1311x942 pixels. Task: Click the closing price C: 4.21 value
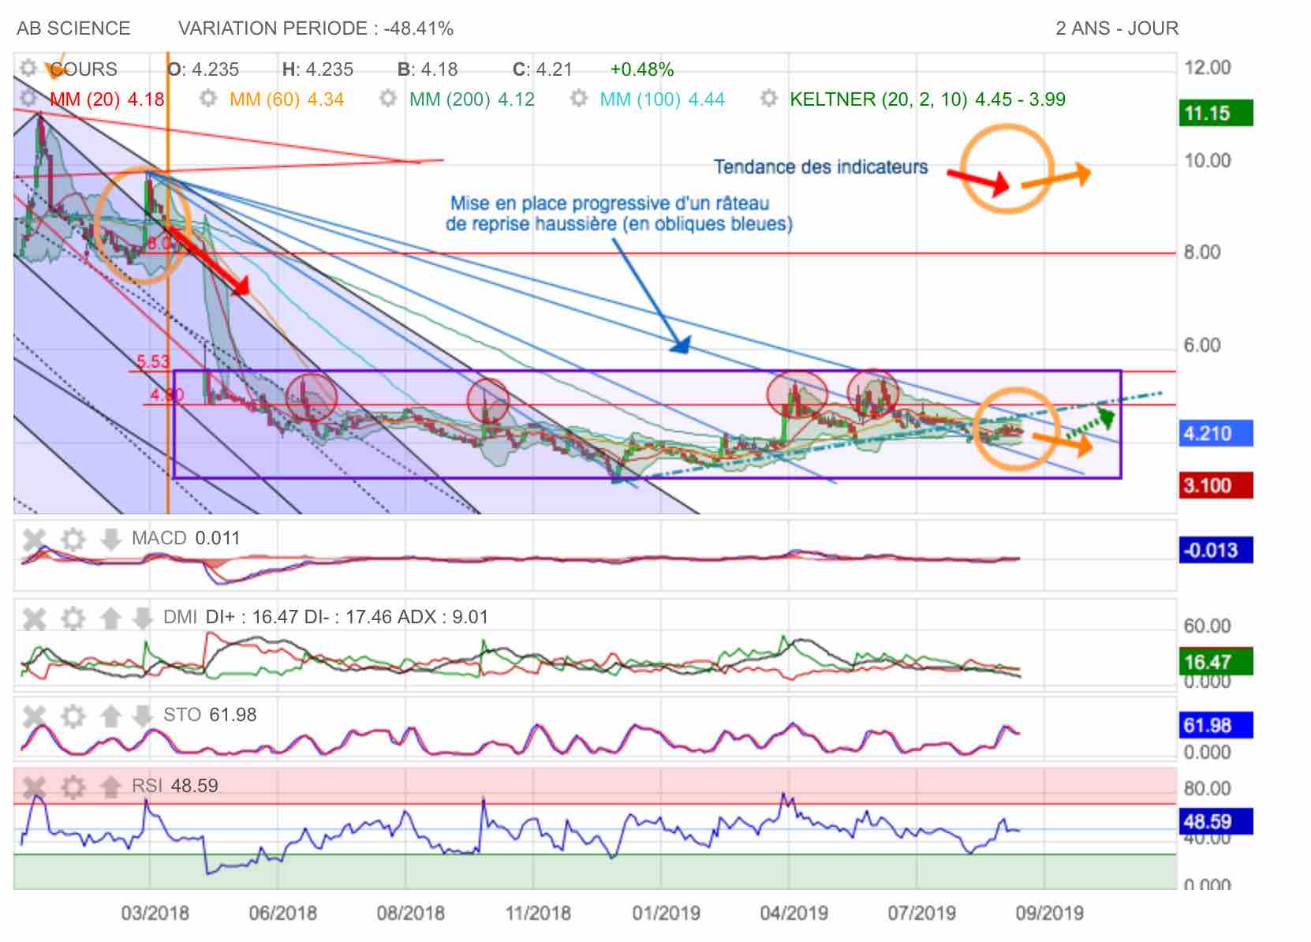click(543, 69)
